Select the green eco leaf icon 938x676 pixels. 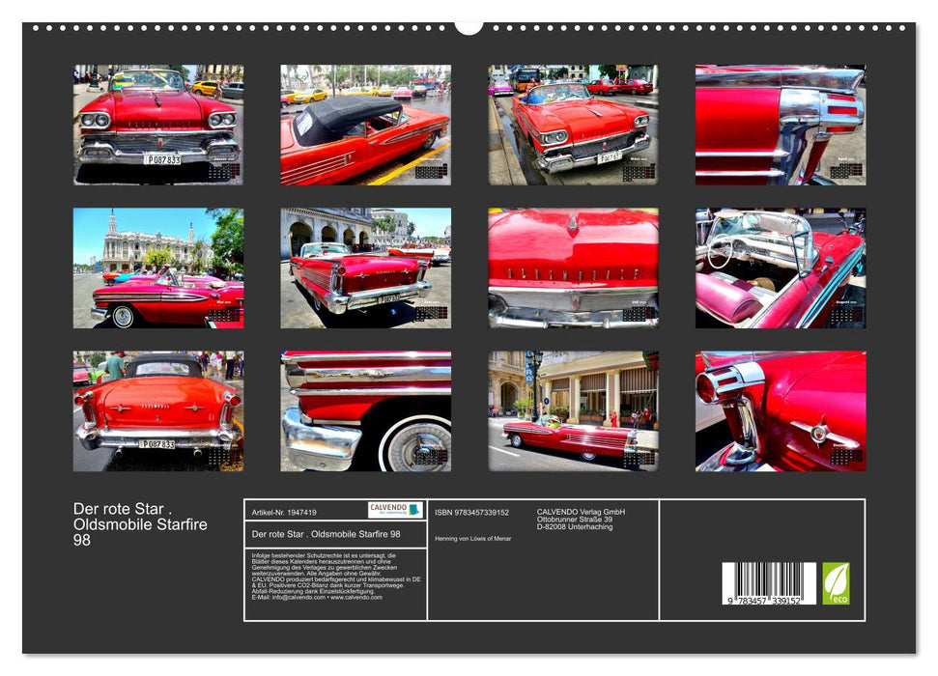[835, 582]
